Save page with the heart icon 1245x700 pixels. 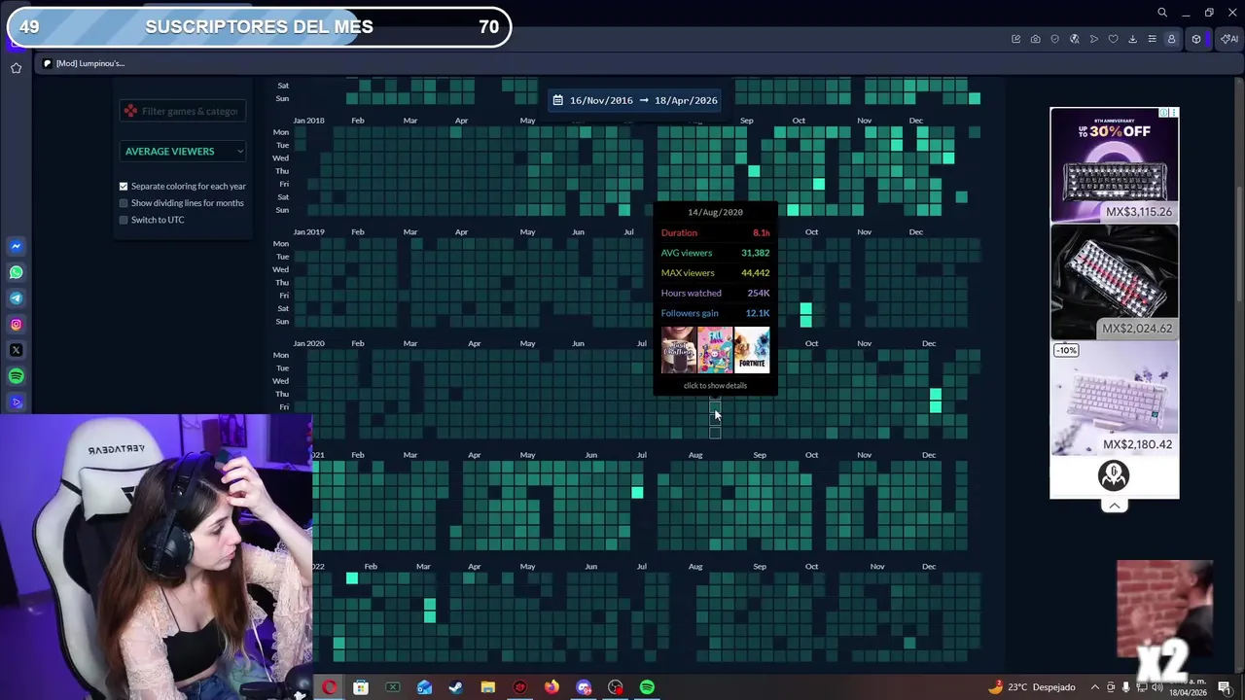point(1113,39)
